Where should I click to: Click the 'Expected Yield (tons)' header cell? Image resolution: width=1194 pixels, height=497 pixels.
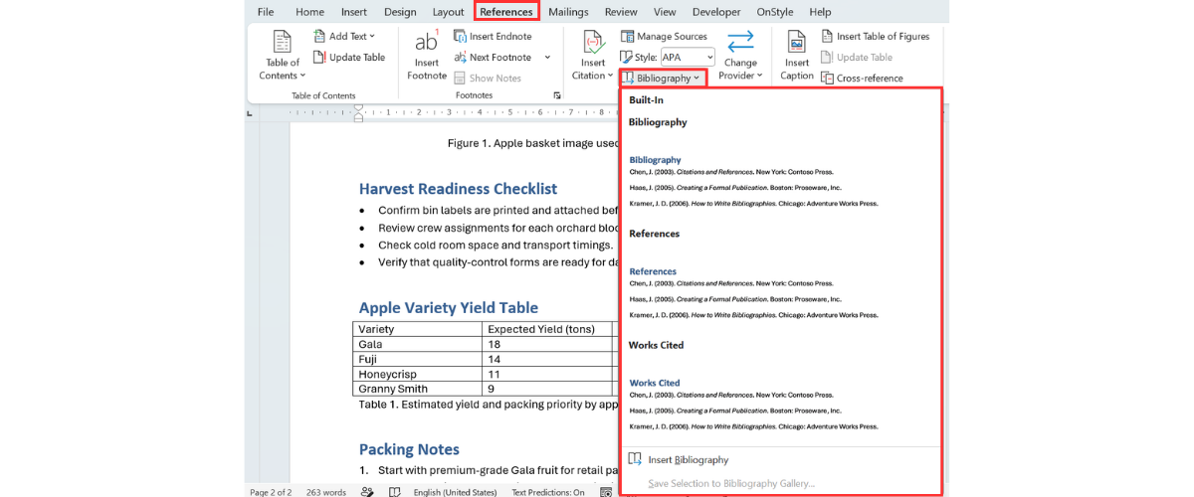pyautogui.click(x=547, y=329)
